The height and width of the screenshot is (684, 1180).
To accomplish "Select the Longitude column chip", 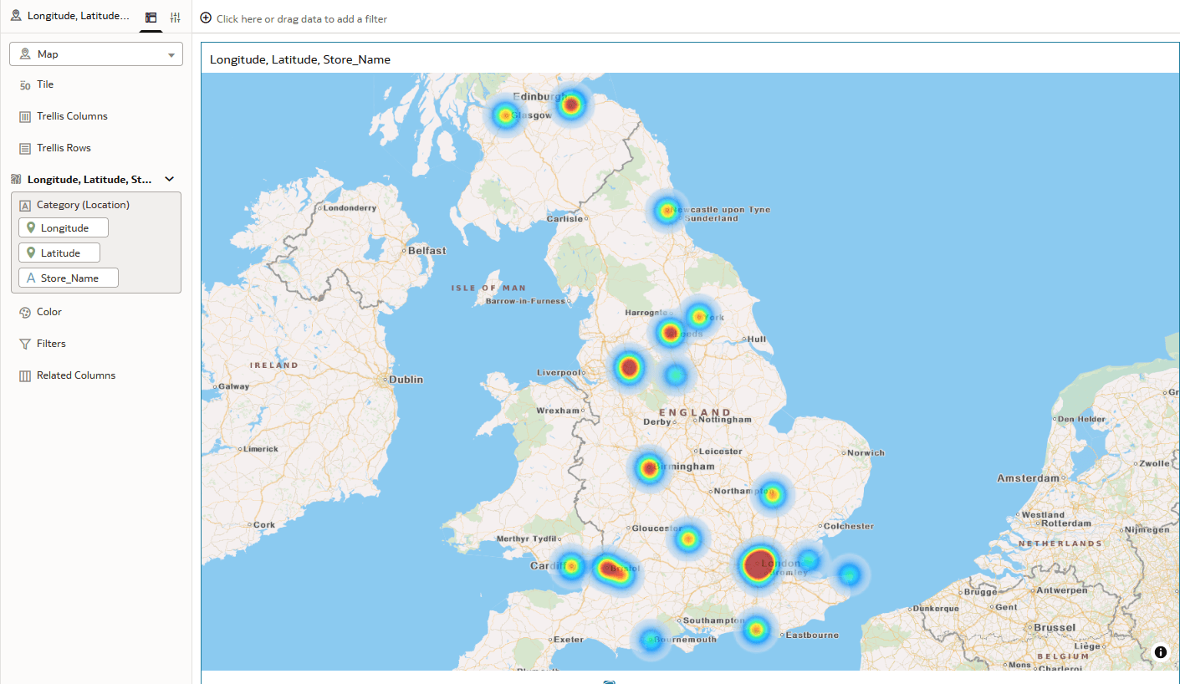I will pos(64,227).
